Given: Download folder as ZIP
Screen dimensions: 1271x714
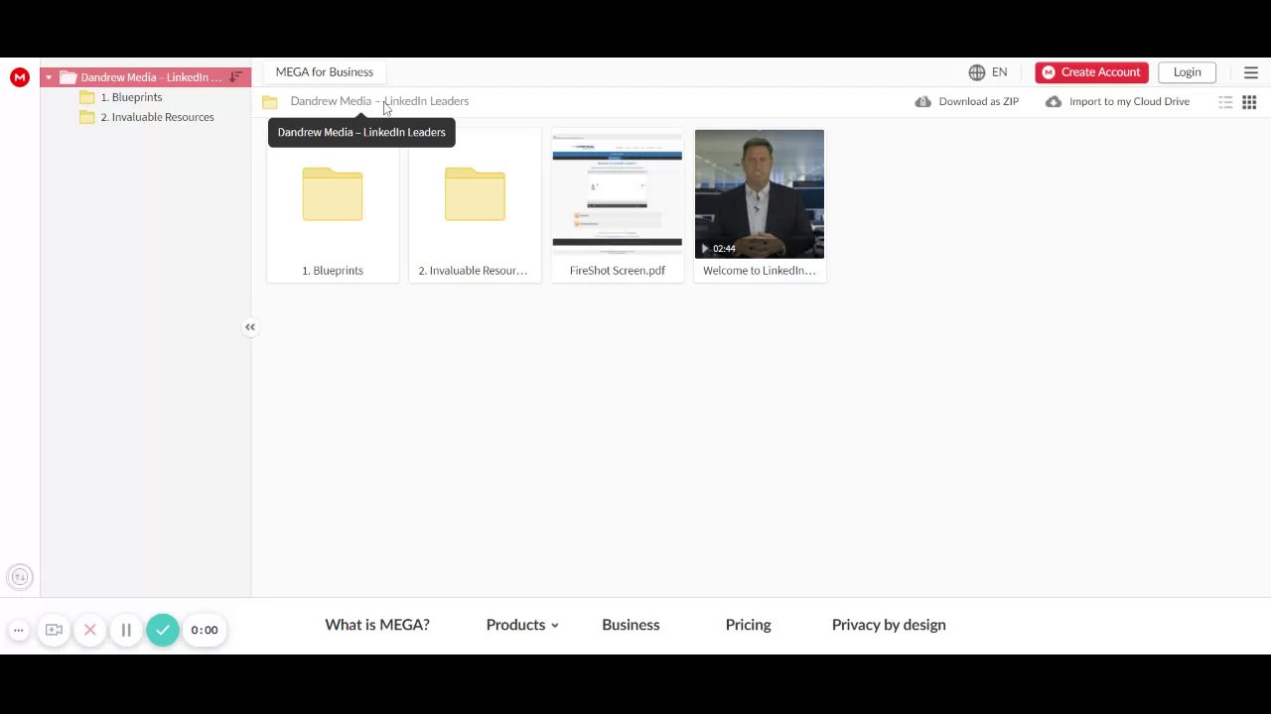Looking at the screenshot, I should (967, 101).
